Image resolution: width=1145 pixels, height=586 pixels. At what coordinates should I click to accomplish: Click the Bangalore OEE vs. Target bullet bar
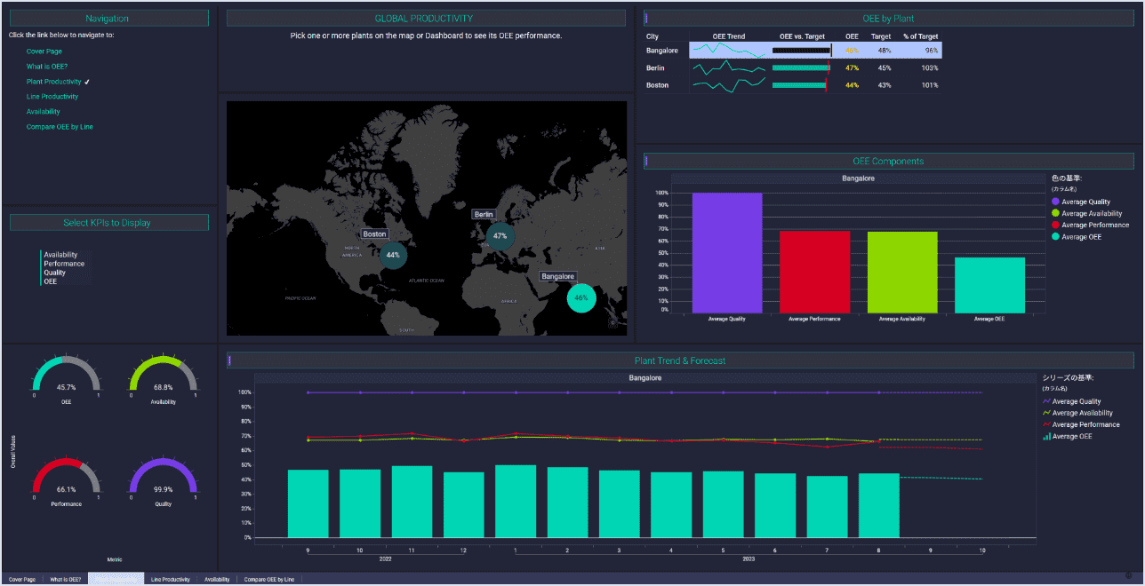802,51
